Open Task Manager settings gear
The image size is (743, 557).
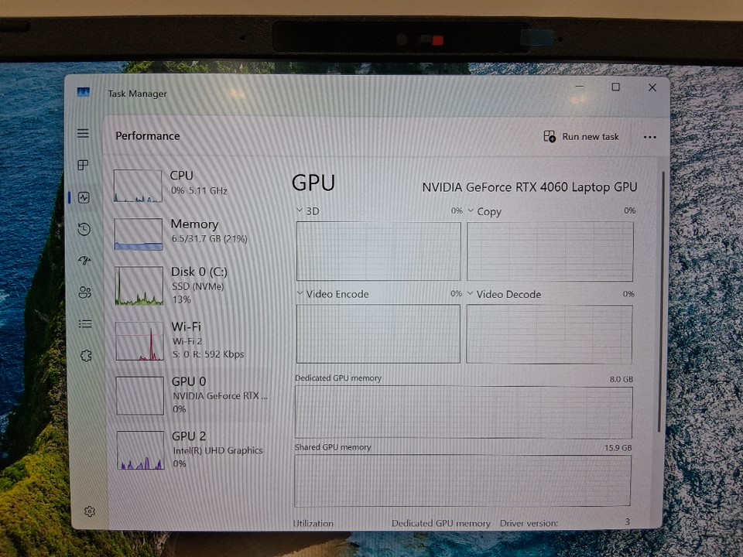90,511
